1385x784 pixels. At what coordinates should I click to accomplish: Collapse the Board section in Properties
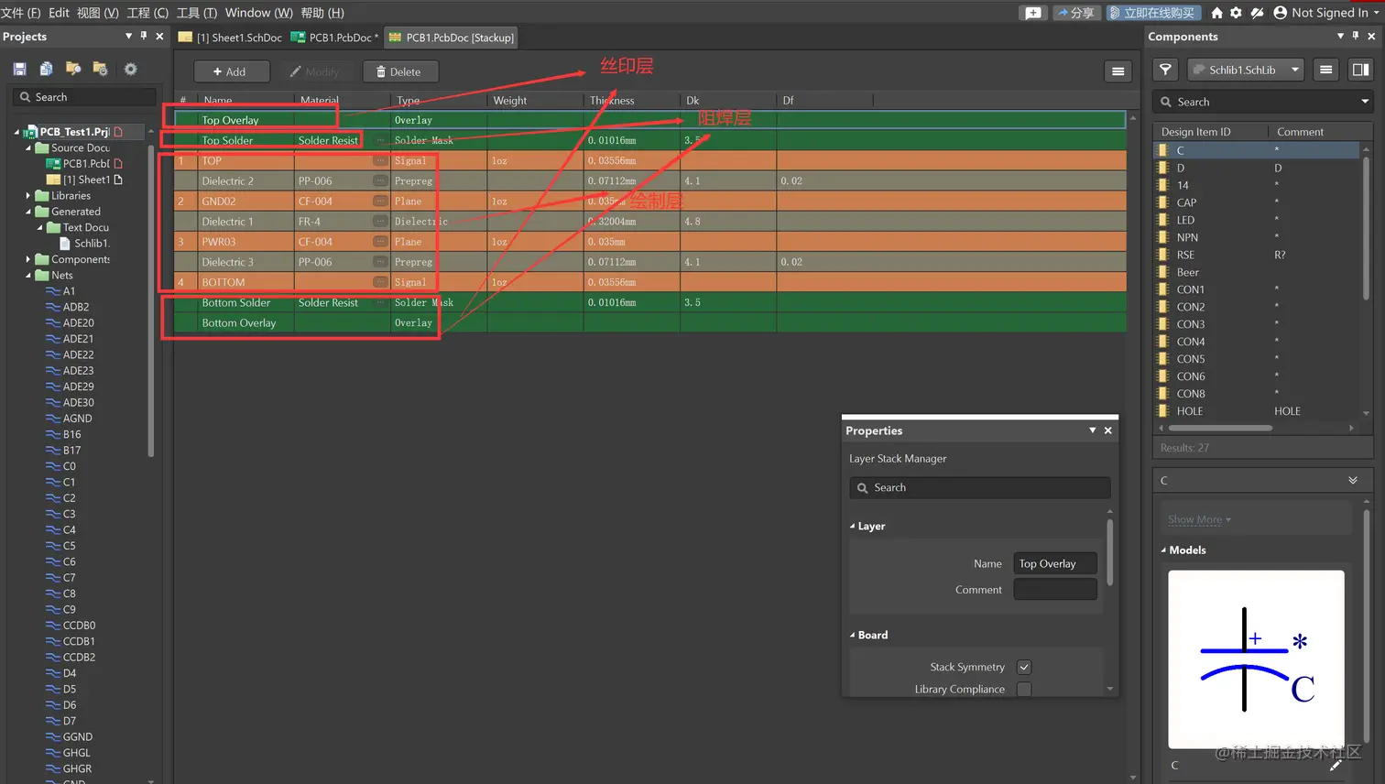(853, 636)
